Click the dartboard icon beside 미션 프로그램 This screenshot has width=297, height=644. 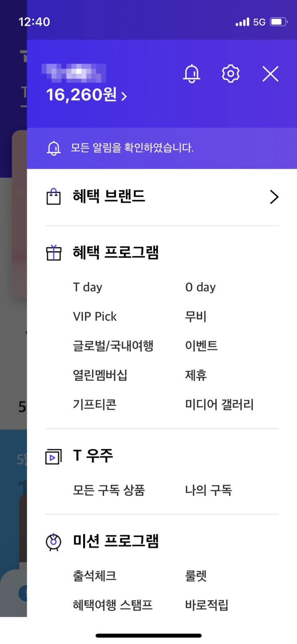pos(52,542)
